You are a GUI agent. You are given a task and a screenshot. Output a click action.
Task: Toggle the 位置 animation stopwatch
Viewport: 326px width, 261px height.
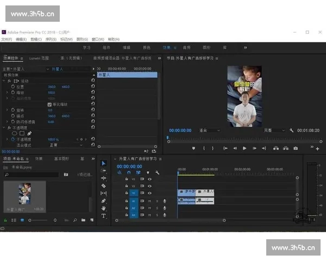click(x=13, y=86)
